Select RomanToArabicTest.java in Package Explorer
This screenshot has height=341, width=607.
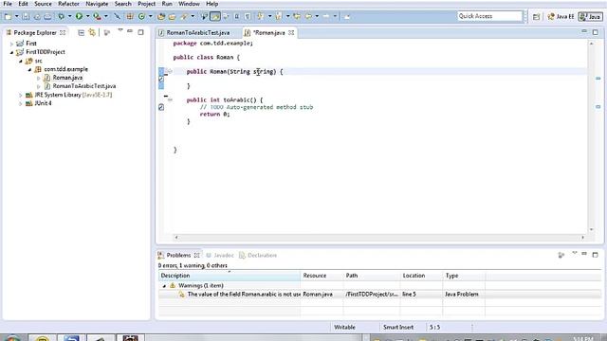click(x=84, y=86)
